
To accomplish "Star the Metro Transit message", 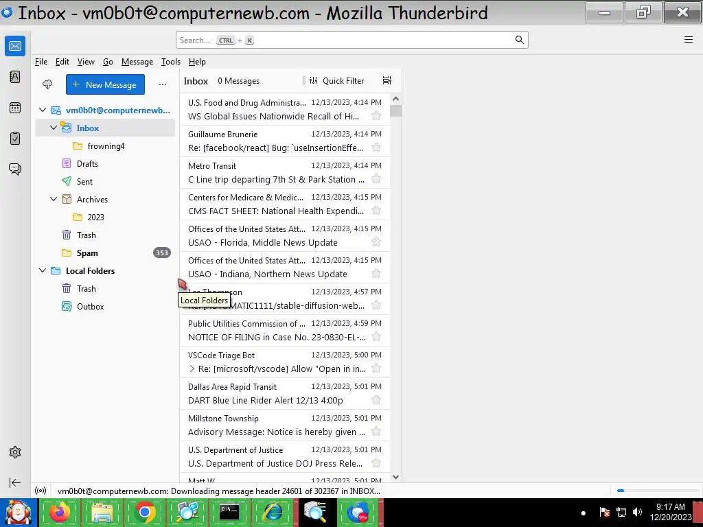I will pyautogui.click(x=376, y=179).
